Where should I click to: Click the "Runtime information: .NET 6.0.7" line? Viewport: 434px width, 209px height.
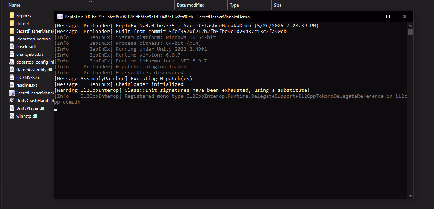(x=131, y=61)
